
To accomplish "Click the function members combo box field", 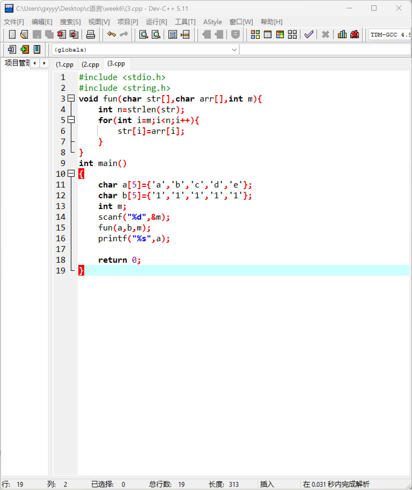I will coord(325,50).
